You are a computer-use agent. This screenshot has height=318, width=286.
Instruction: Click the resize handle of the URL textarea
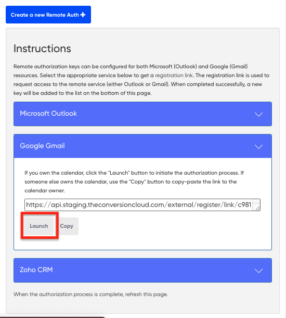tap(257, 208)
